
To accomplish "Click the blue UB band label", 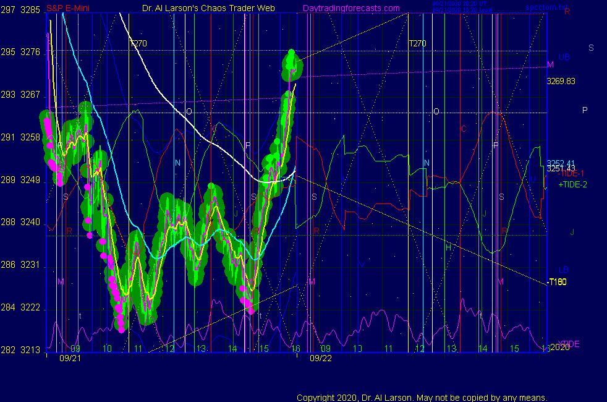I will tap(564, 57).
